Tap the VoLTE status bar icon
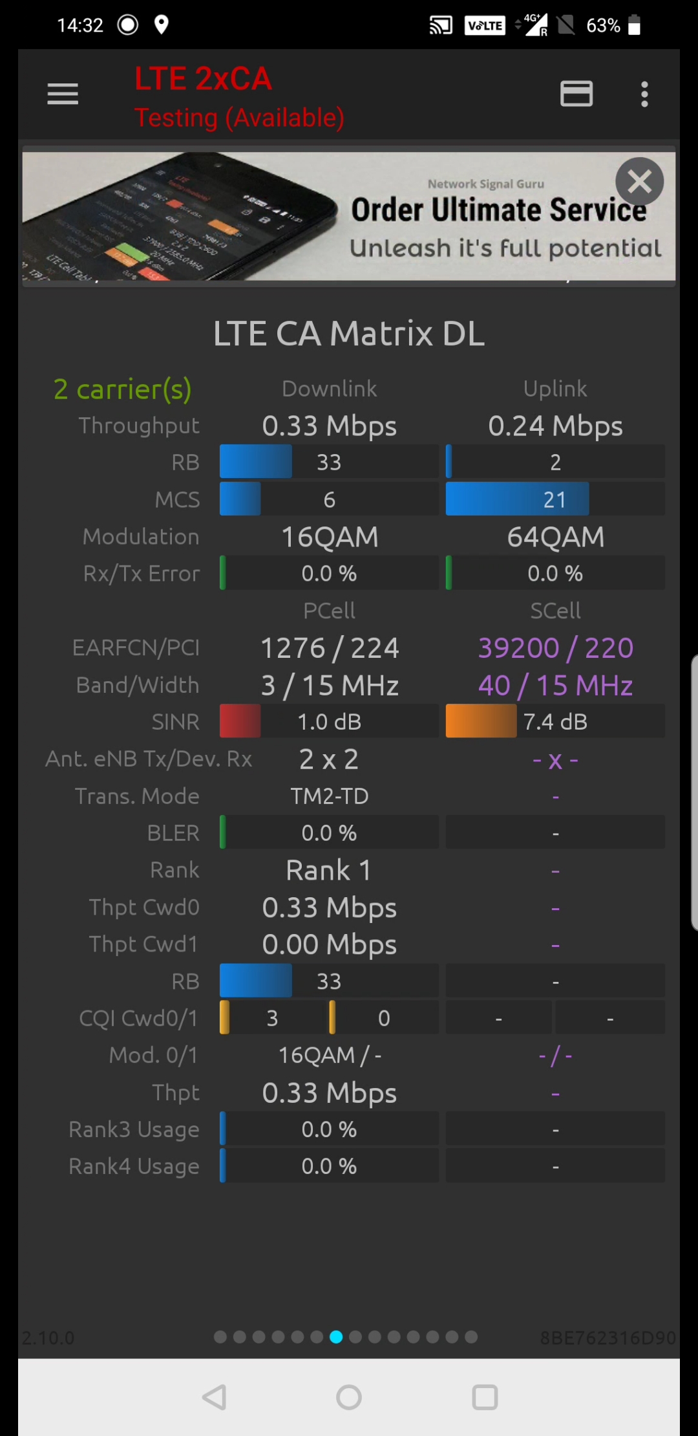Screen dimensions: 698x1436 tap(485, 25)
